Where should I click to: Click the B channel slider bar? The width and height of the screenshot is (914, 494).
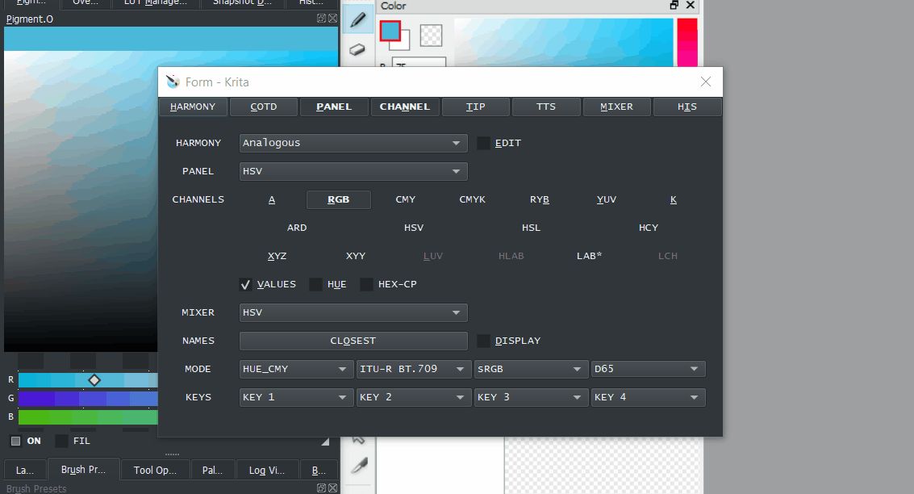[88, 417]
